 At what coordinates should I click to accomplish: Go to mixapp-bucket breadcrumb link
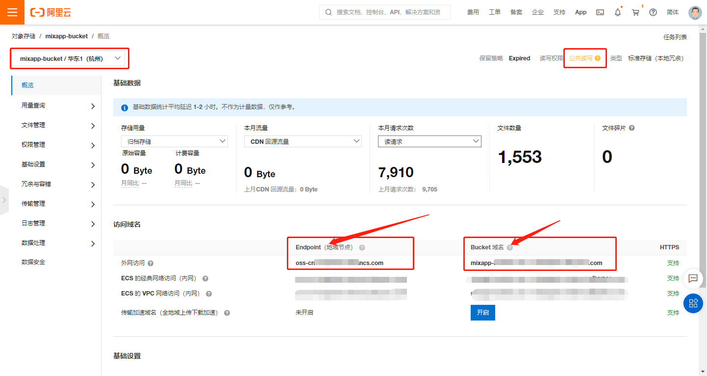click(67, 36)
